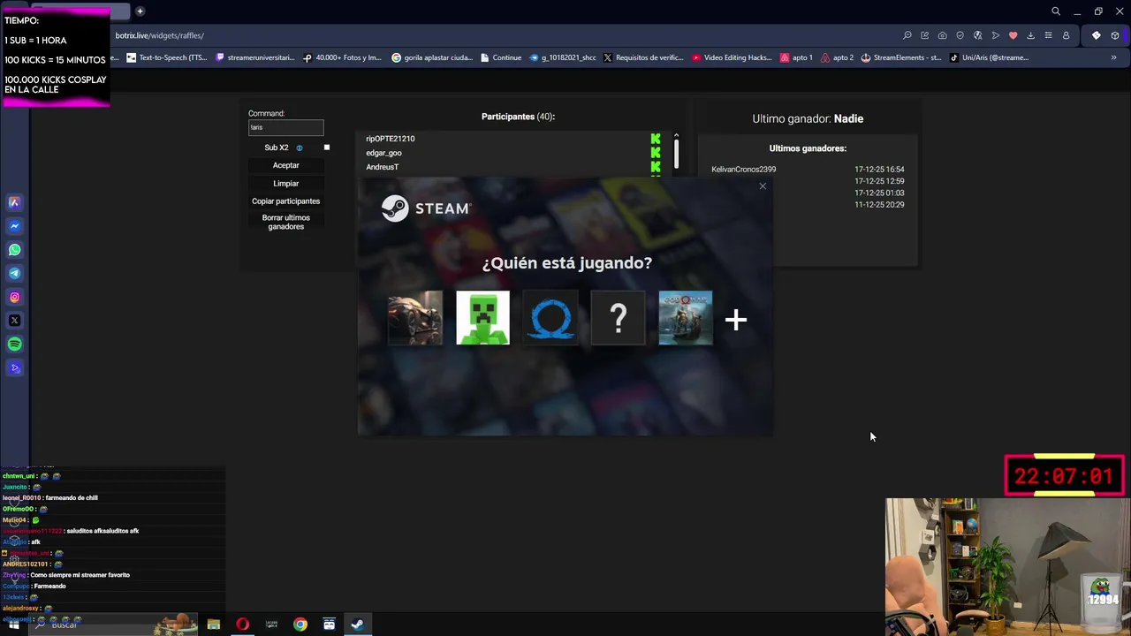Expand the bookmarks overflow chevron

[1113, 57]
